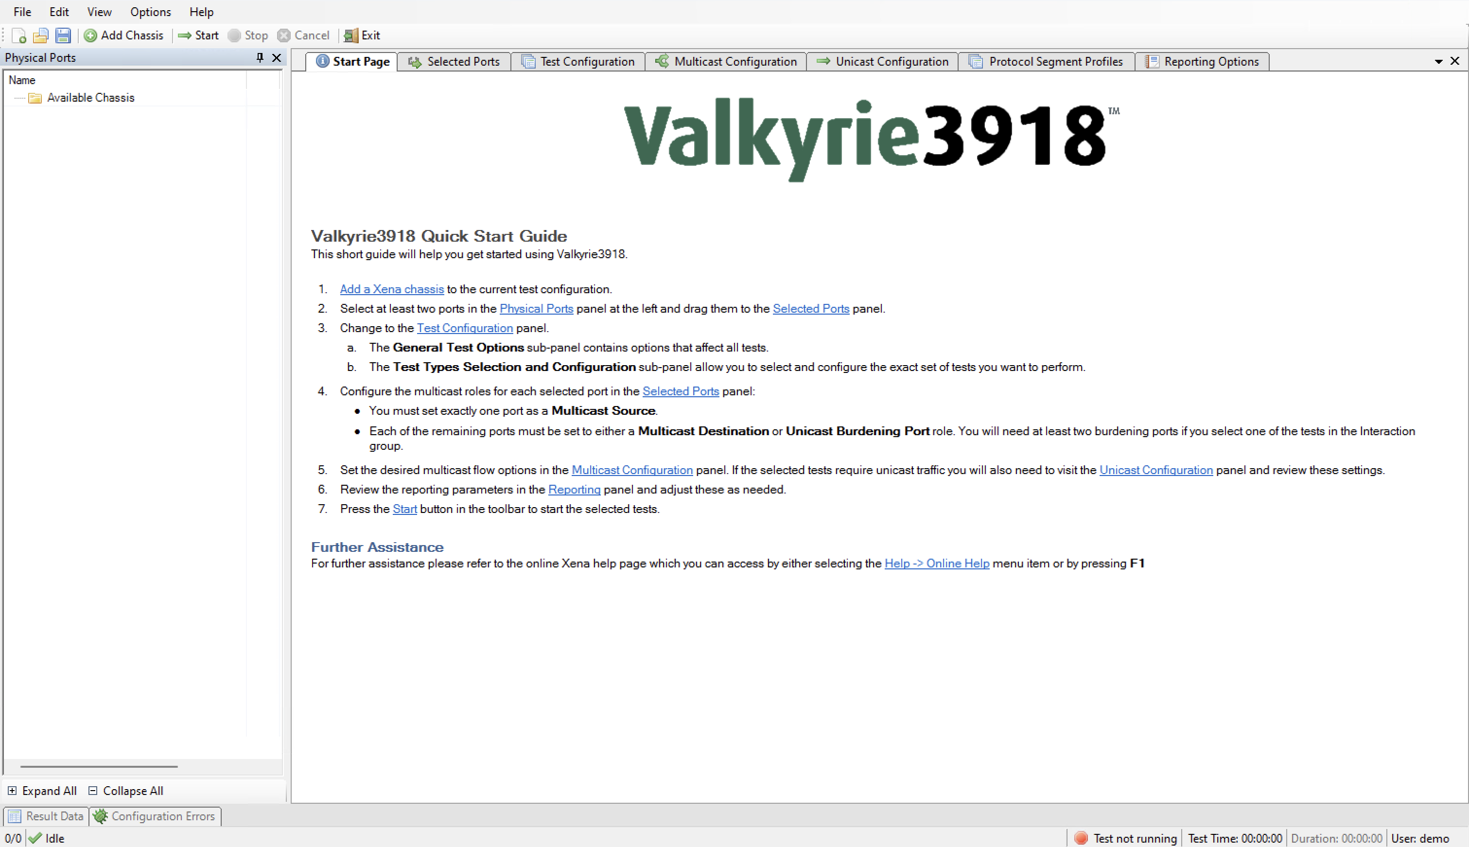The image size is (1469, 847).
Task: Click the Help -> Online Help link
Action: (x=936, y=563)
